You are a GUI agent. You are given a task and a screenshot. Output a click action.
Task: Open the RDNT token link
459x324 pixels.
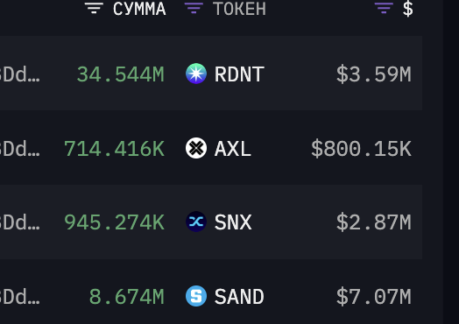[239, 74]
